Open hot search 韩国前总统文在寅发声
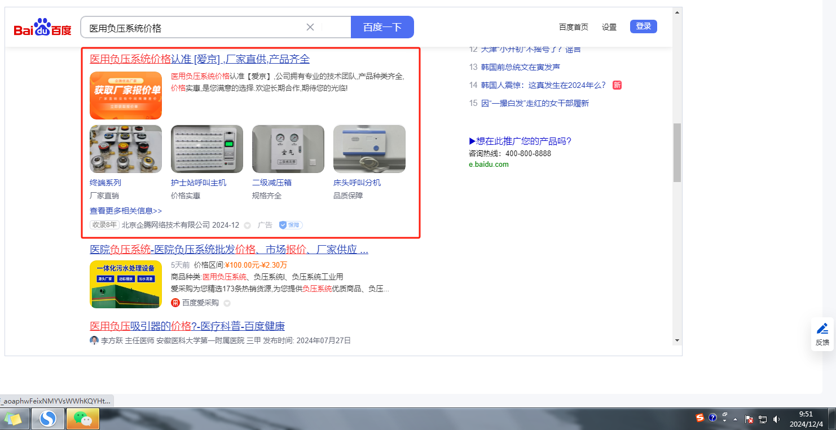 (x=521, y=67)
